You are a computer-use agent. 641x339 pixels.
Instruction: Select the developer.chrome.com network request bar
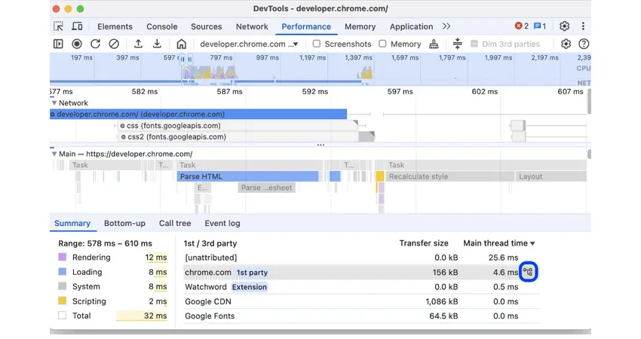coord(198,115)
